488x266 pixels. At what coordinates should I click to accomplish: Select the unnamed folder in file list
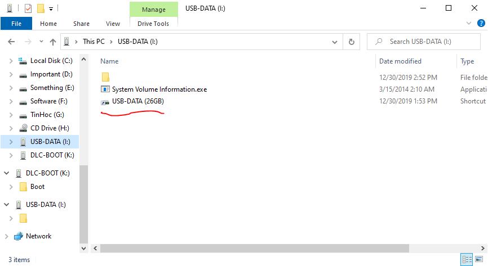pyautogui.click(x=105, y=77)
